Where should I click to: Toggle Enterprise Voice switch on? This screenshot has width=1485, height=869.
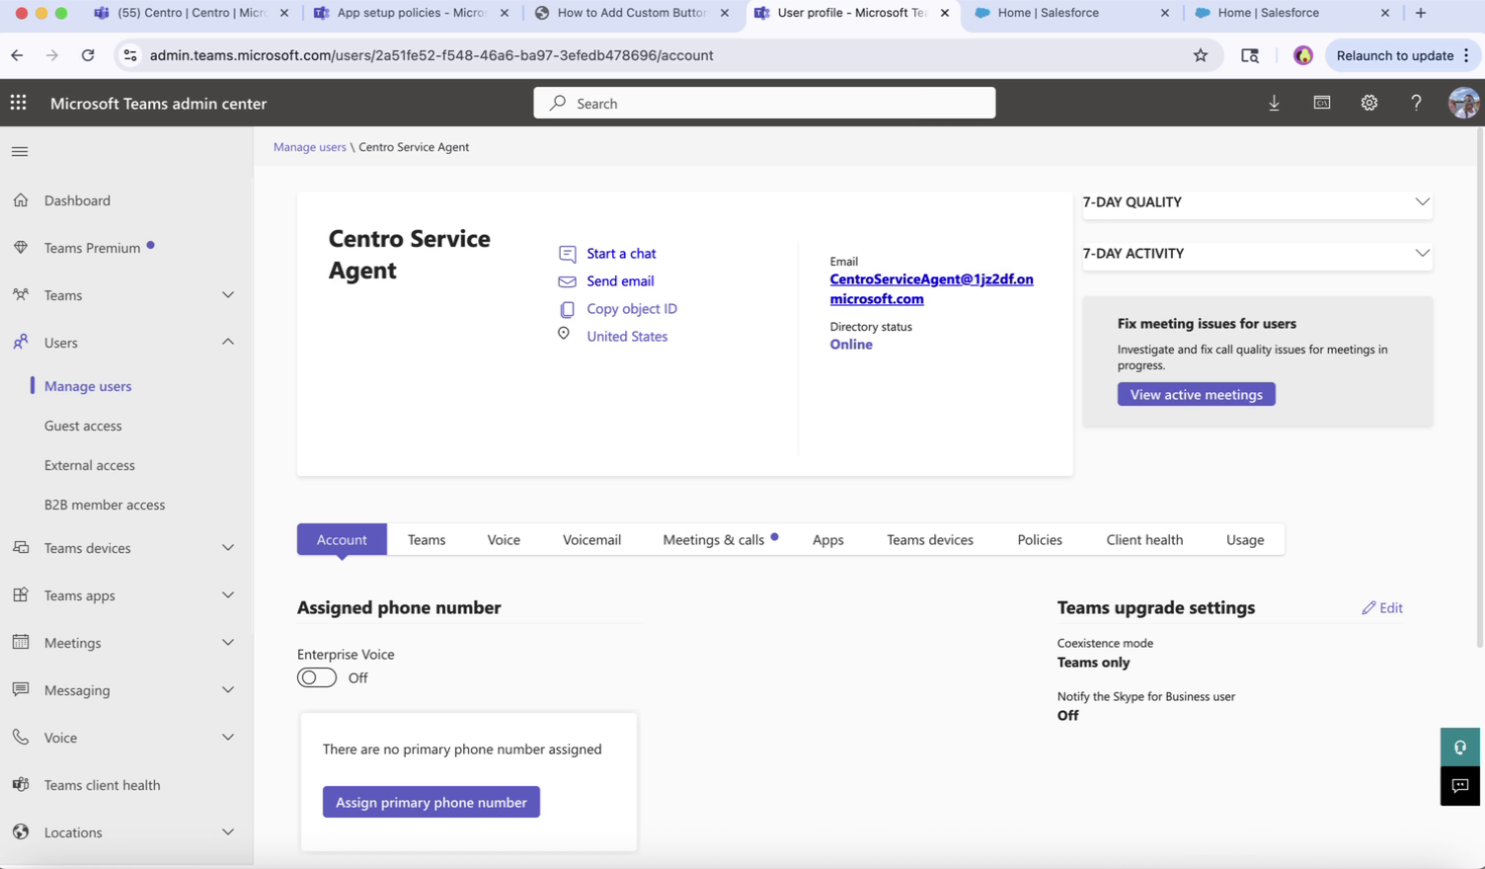(317, 677)
